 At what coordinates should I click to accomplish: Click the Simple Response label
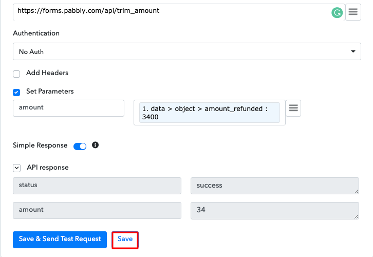pyautogui.click(x=40, y=145)
